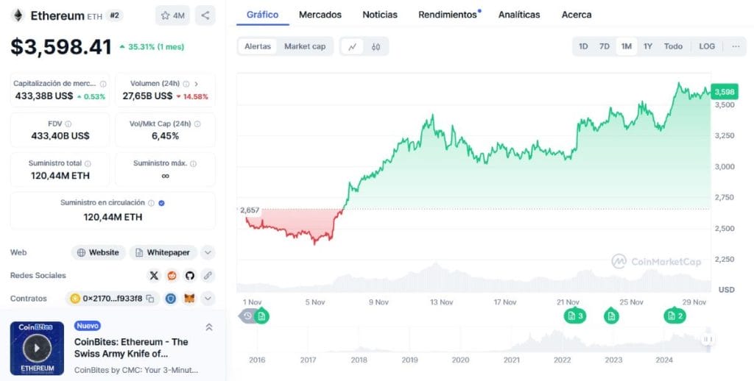Add token to MetaMask fox icon
The width and height of the screenshot is (754, 381).
(191, 299)
